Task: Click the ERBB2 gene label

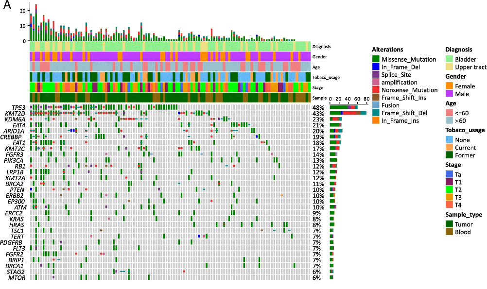Action: click(15, 196)
